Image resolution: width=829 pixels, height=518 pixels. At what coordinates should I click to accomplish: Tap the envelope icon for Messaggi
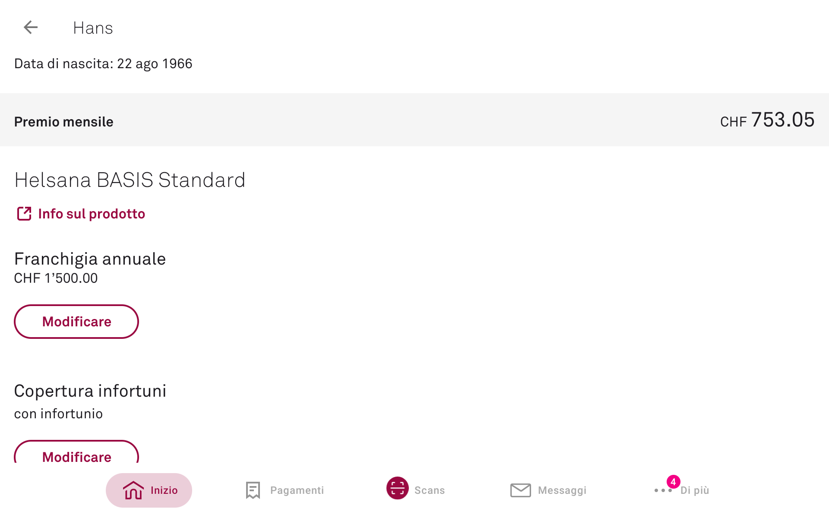tap(520, 490)
